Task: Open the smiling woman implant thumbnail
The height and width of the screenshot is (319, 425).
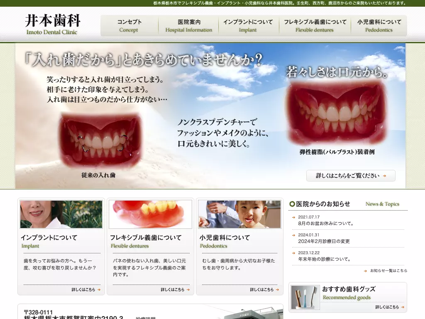Action: pos(61,214)
